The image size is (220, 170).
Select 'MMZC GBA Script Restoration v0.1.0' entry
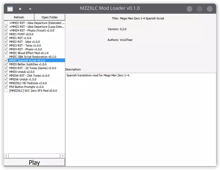pyautogui.click(x=33, y=57)
